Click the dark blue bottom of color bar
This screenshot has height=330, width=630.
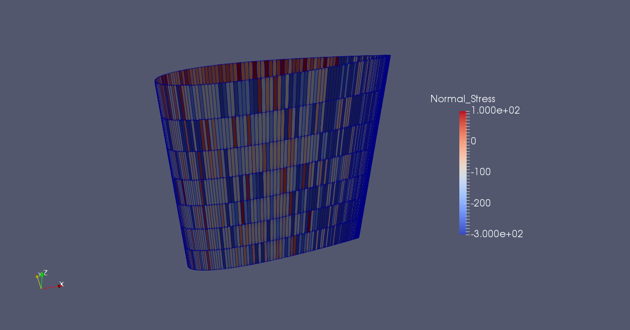pyautogui.click(x=462, y=230)
